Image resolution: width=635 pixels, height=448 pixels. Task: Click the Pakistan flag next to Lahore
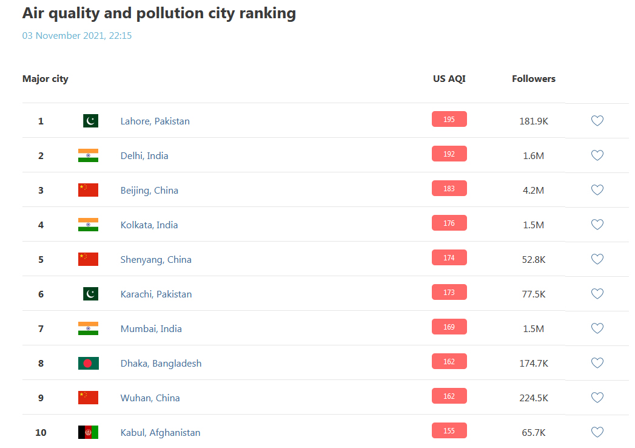click(91, 121)
